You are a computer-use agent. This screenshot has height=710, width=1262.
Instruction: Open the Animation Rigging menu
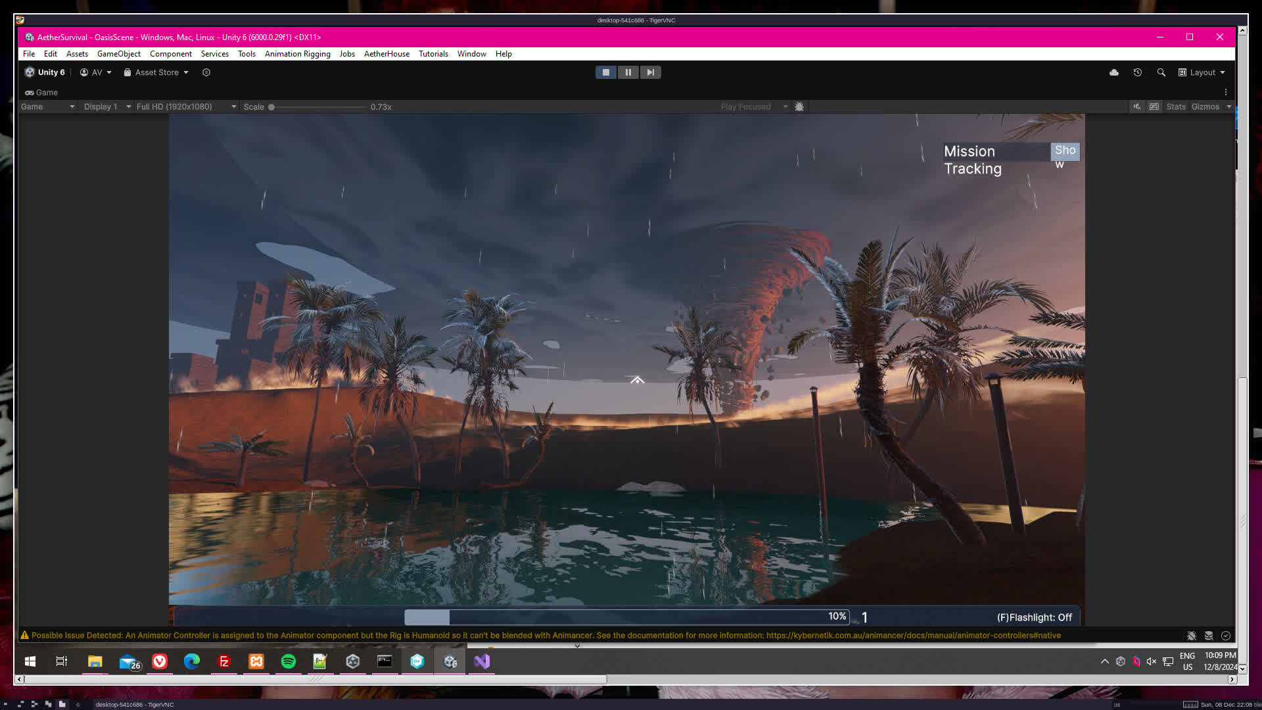click(x=297, y=54)
